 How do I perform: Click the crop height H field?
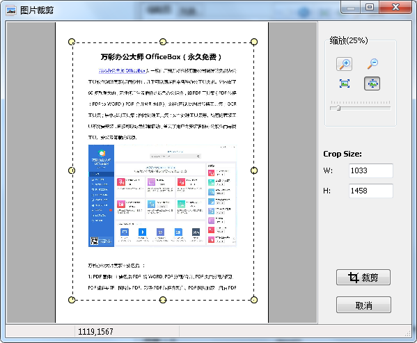(371, 191)
